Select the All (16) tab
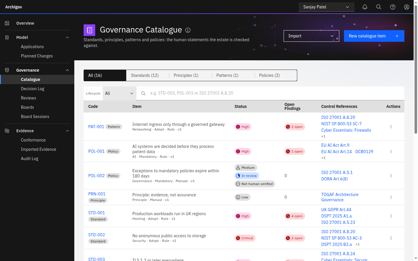Image resolution: width=418 pixels, height=261 pixels. tap(105, 75)
